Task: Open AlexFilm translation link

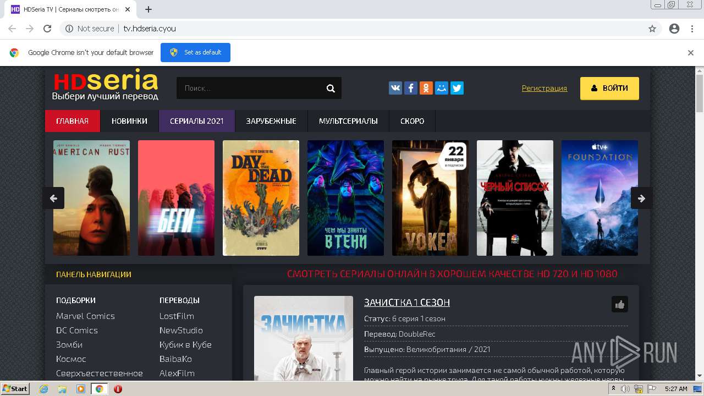Action: pyautogui.click(x=177, y=373)
